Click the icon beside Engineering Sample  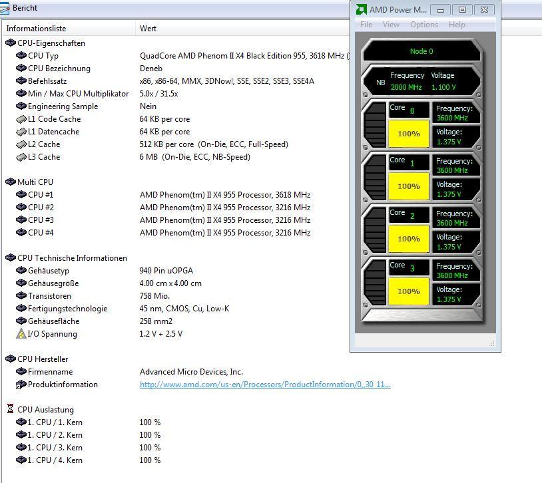tap(21, 106)
